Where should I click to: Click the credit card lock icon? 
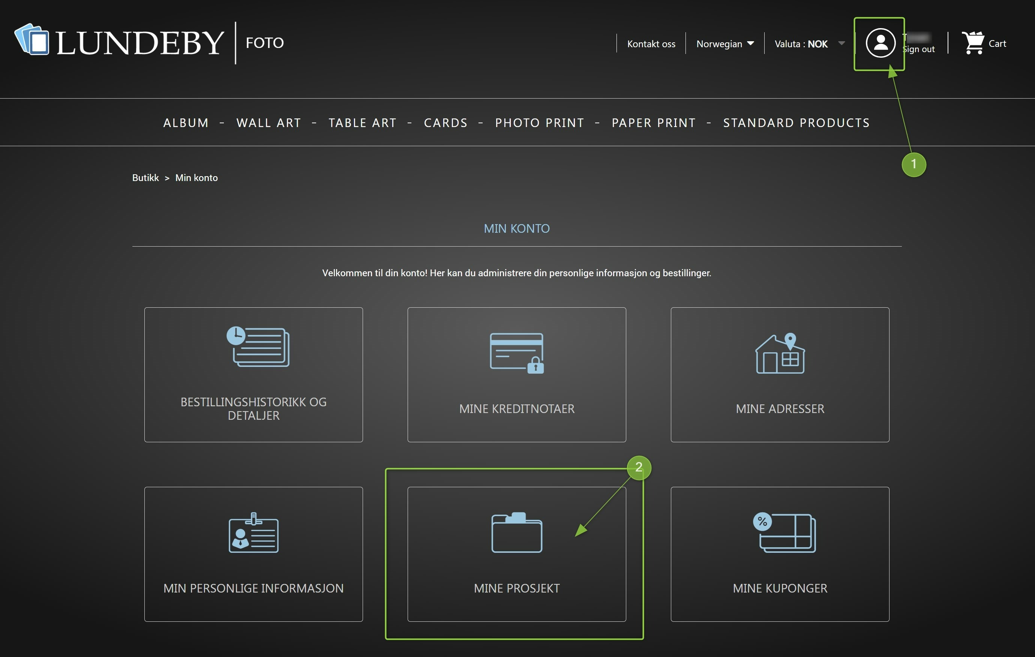click(x=517, y=352)
